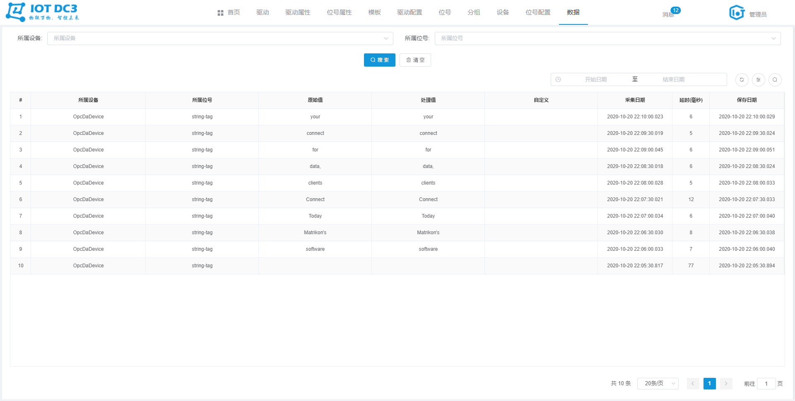Click the 结束日期 date field
This screenshot has width=795, height=401.
[673, 79]
